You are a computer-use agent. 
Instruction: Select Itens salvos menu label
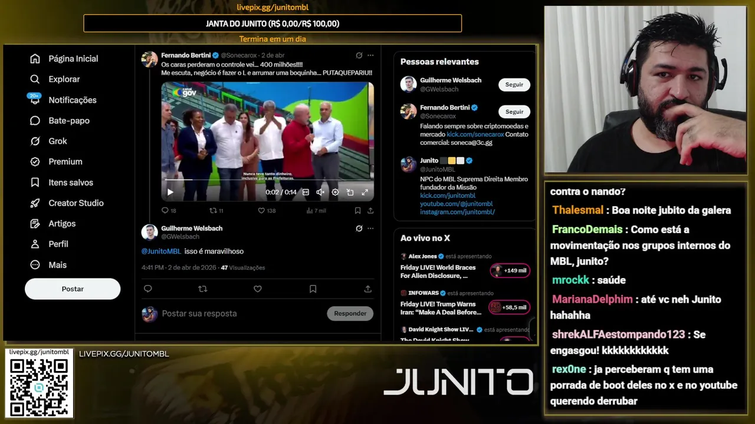71,183
